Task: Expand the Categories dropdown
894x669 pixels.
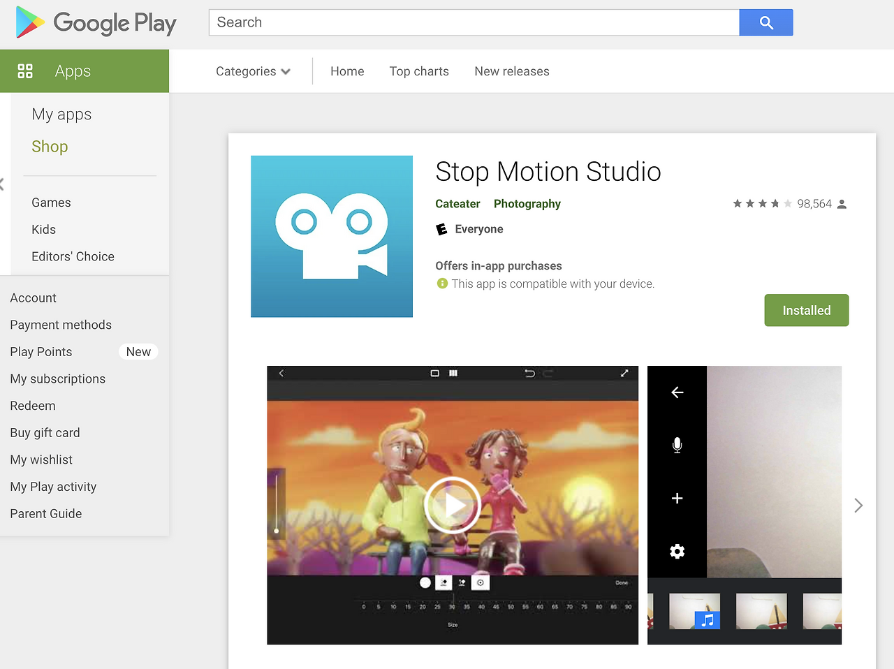Action: click(x=253, y=71)
